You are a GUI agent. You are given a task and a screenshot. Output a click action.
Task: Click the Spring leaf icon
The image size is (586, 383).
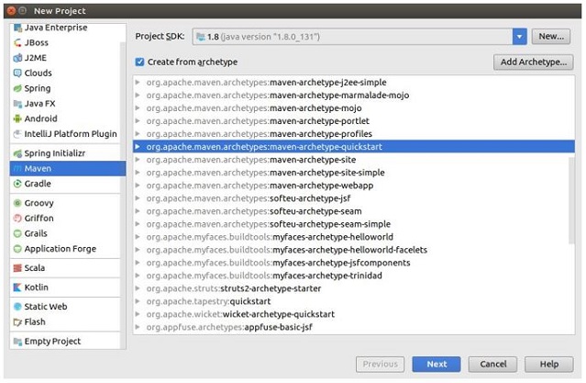[x=17, y=88]
